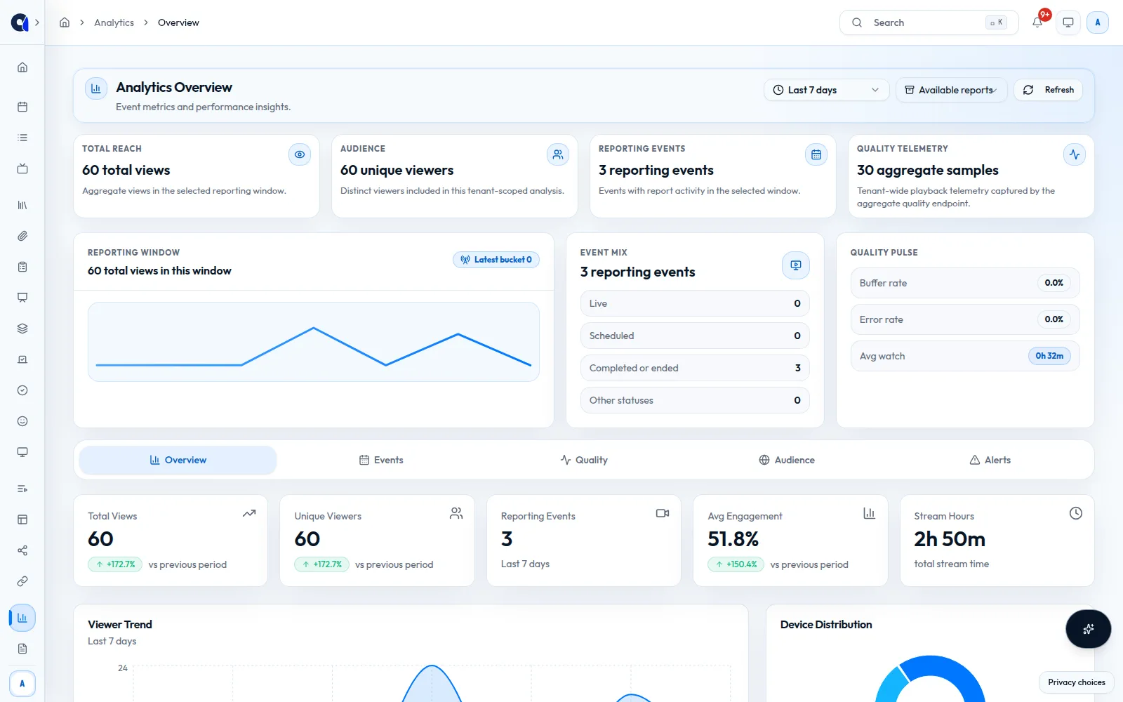Open Privacy choices

[1076, 682]
